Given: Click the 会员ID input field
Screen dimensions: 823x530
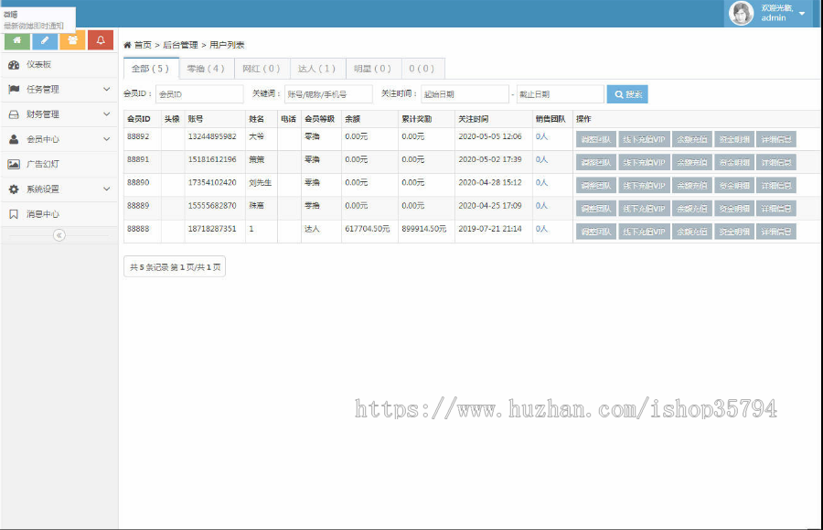Looking at the screenshot, I should pos(199,94).
